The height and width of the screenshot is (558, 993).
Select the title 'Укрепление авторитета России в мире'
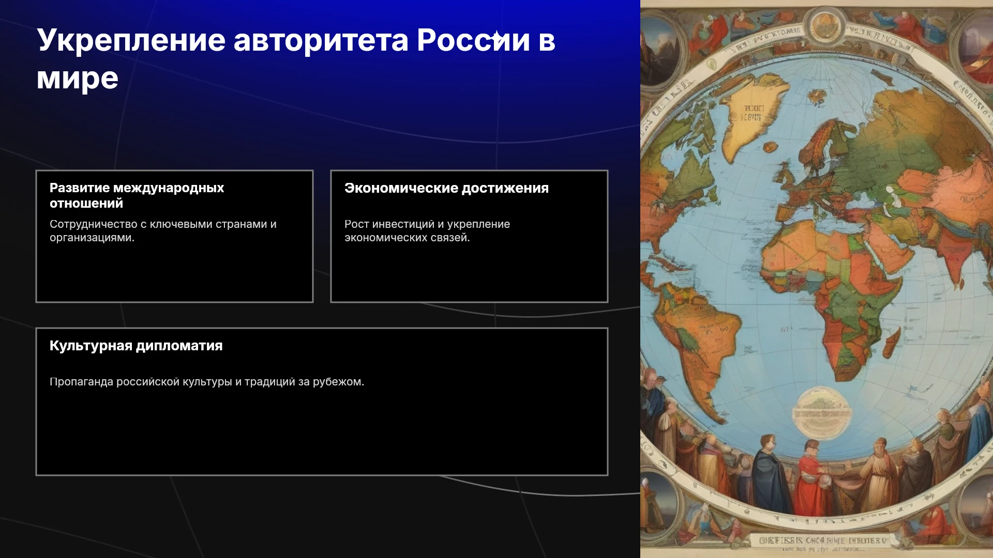click(x=296, y=59)
